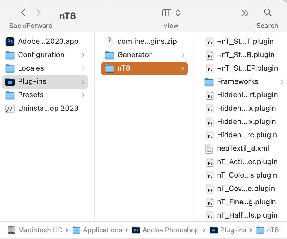Screen dimensions: 287x239
Task: Expand Plug-ins folder chevron
Action: [x=83, y=81]
